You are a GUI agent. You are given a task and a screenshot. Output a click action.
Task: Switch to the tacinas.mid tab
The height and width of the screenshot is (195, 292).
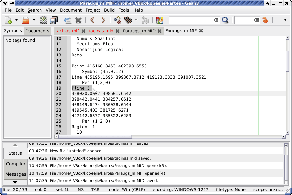pyautogui.click(x=101, y=31)
